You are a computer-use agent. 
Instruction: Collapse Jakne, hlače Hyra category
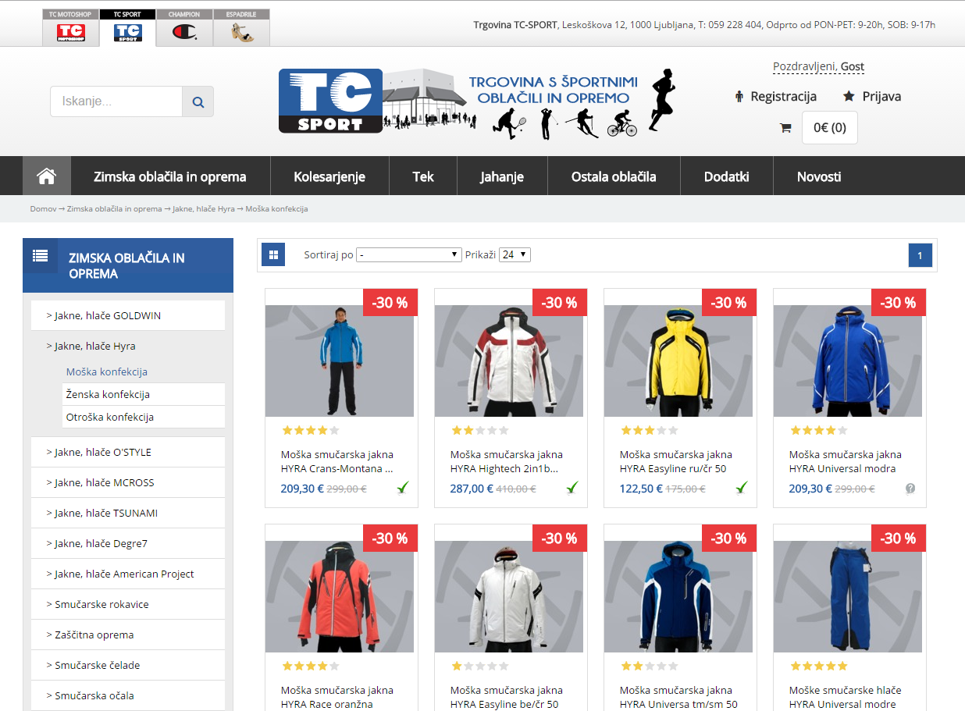tap(128, 346)
